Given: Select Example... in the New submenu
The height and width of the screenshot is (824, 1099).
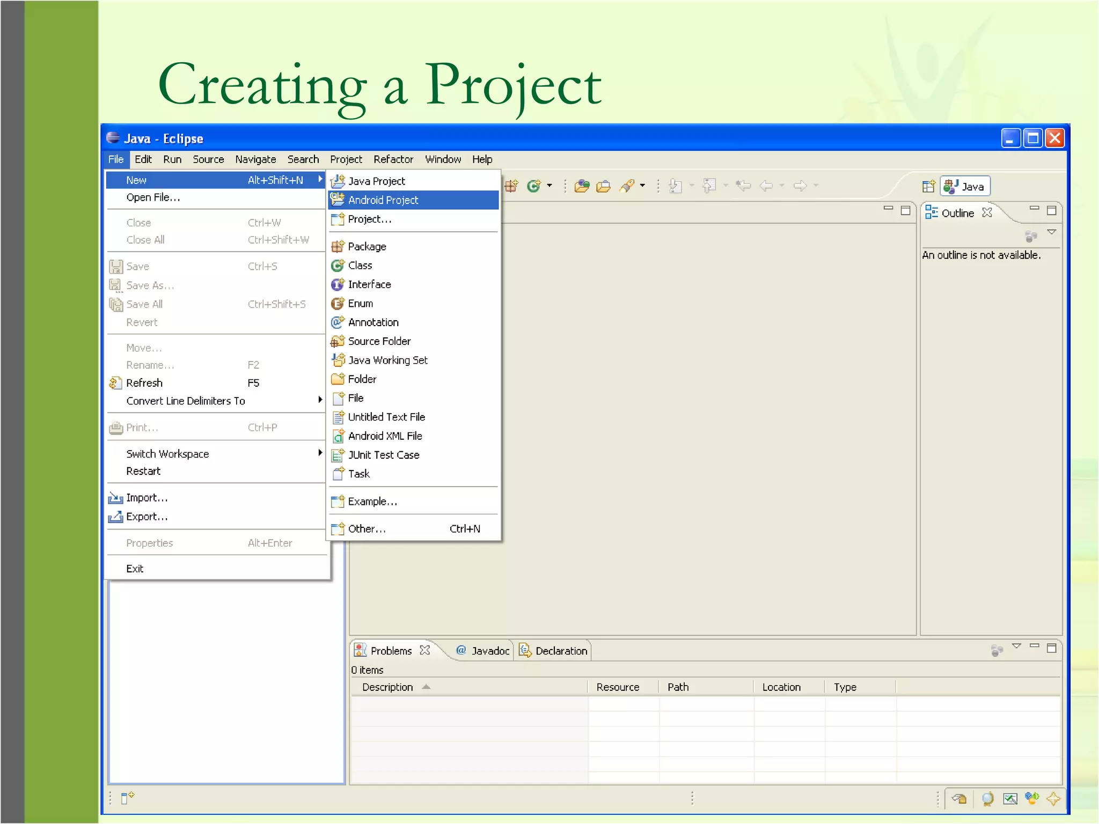Looking at the screenshot, I should click(x=414, y=502).
